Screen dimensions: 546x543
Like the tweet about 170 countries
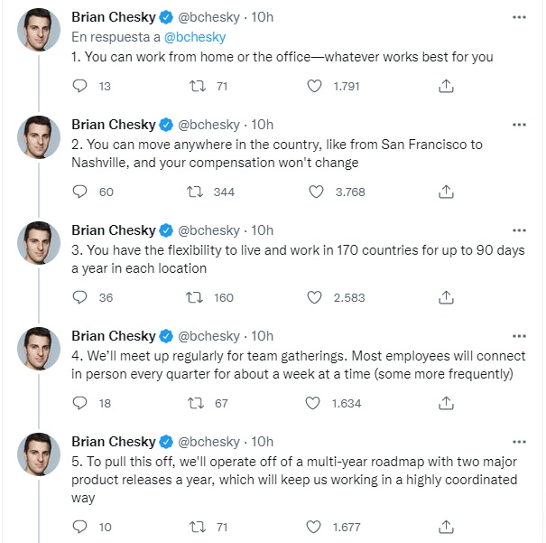pyautogui.click(x=315, y=297)
